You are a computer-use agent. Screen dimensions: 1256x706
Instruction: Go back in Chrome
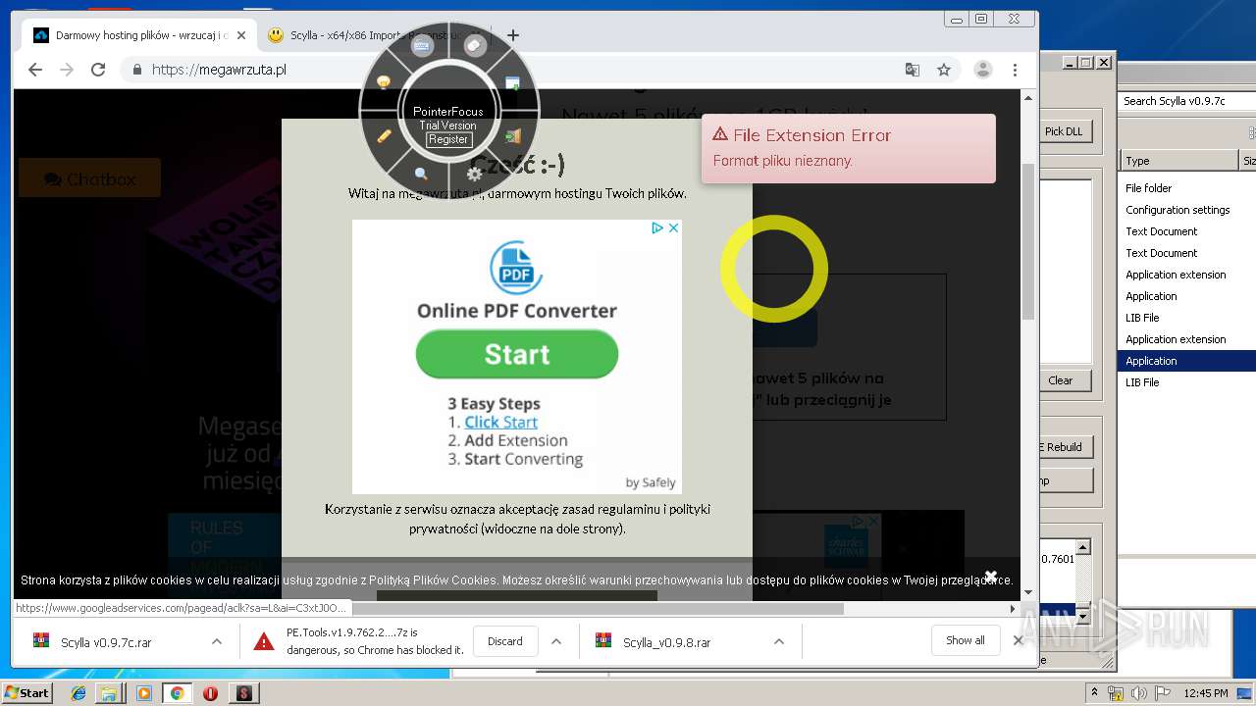pyautogui.click(x=35, y=70)
